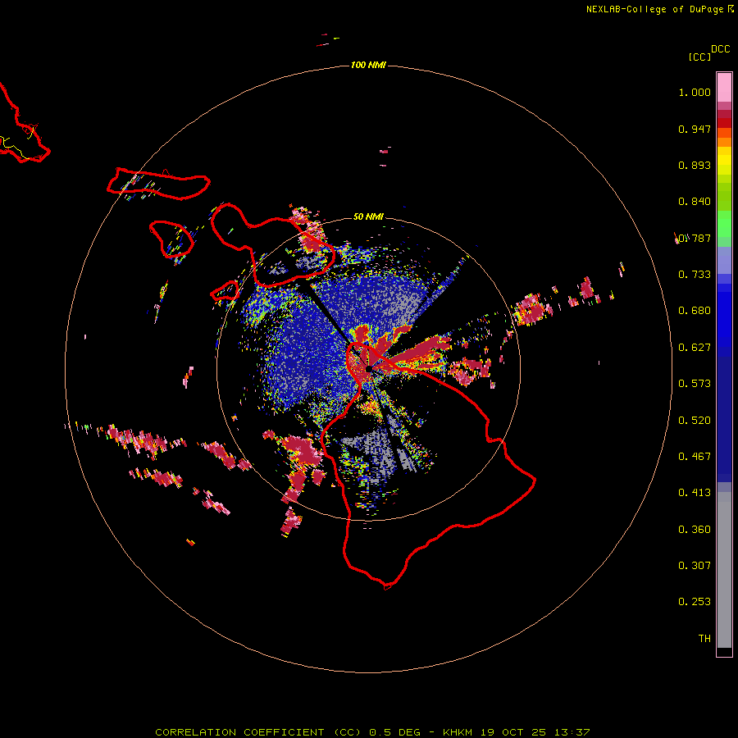Click the 0.467 color scale label

coord(695,457)
